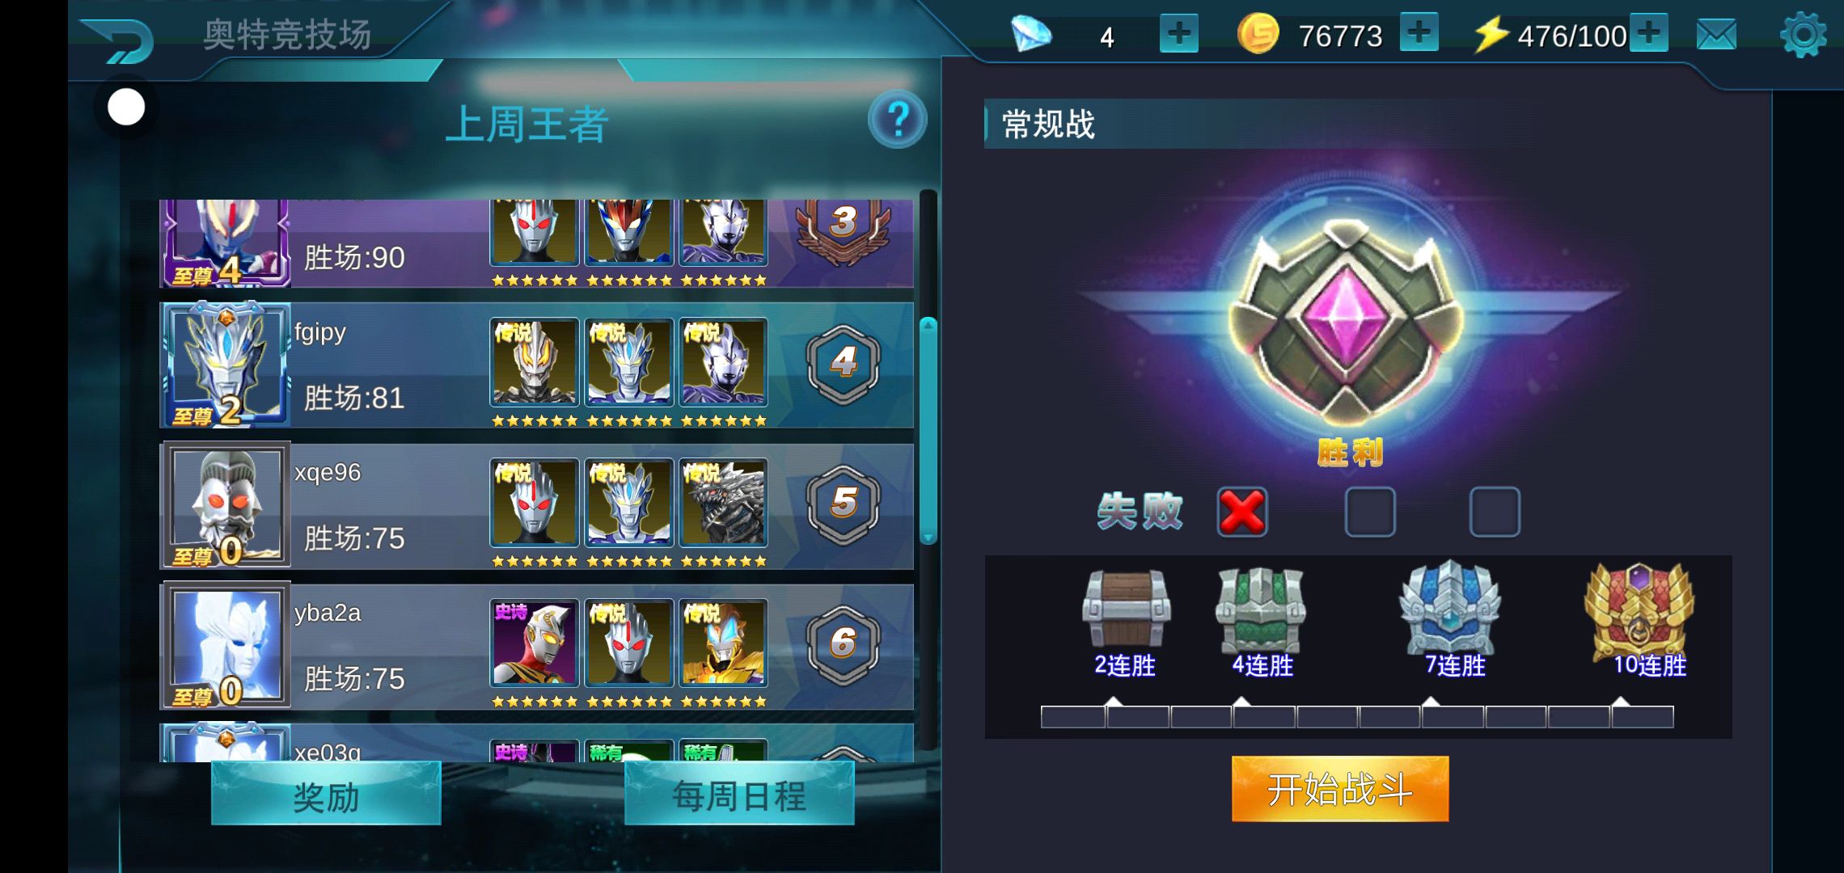
Task: Start battle with 开始战斗 button
Action: pos(1339,789)
